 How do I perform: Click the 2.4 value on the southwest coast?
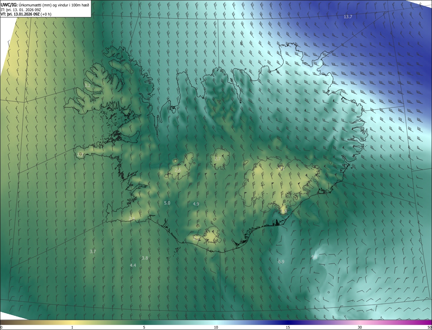pyautogui.click(x=132, y=219)
